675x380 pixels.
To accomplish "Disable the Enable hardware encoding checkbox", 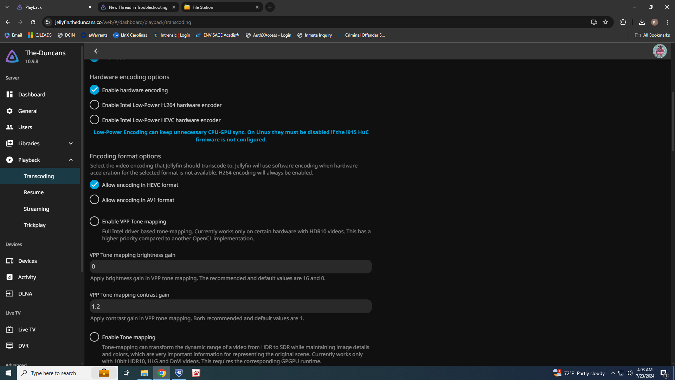I will (94, 90).
